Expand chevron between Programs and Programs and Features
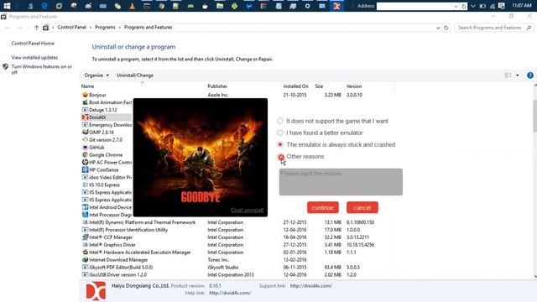537x302 pixels. pyautogui.click(x=119, y=28)
